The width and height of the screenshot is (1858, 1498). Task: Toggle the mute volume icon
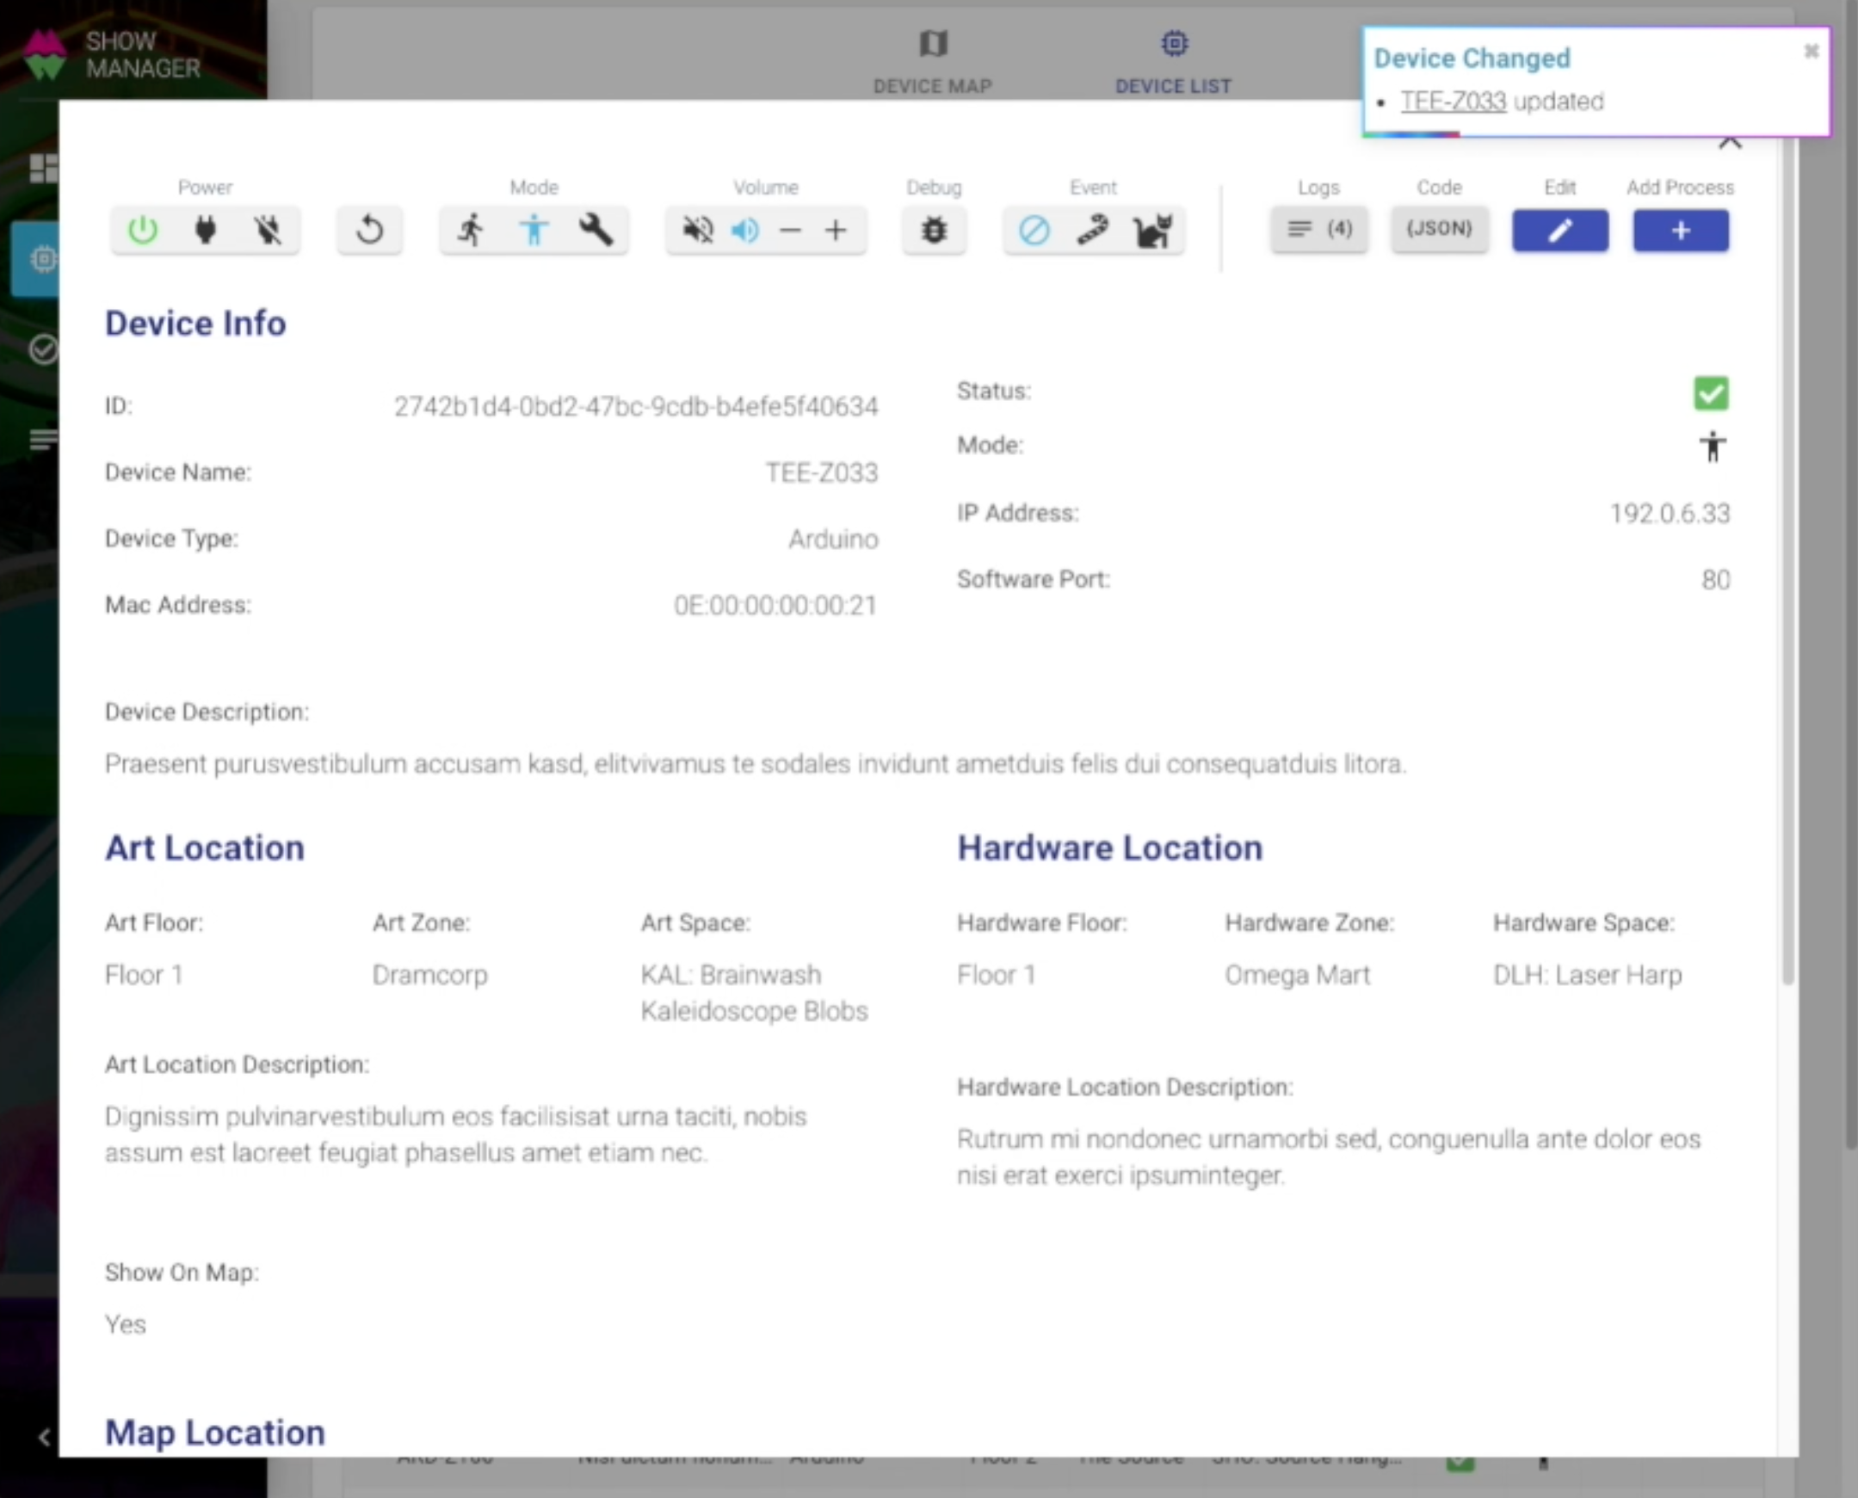697,231
